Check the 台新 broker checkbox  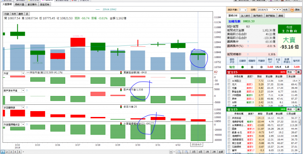pyautogui.click(x=229, y=102)
